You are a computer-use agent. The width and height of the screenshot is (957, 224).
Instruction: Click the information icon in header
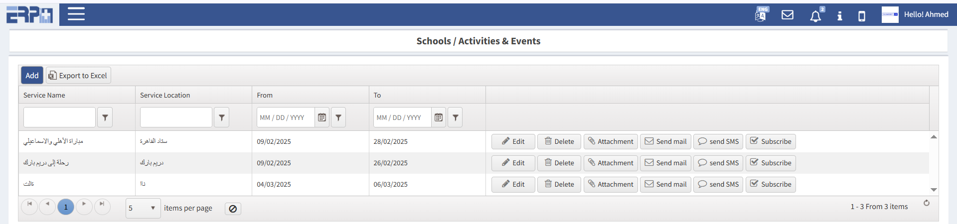pyautogui.click(x=840, y=16)
